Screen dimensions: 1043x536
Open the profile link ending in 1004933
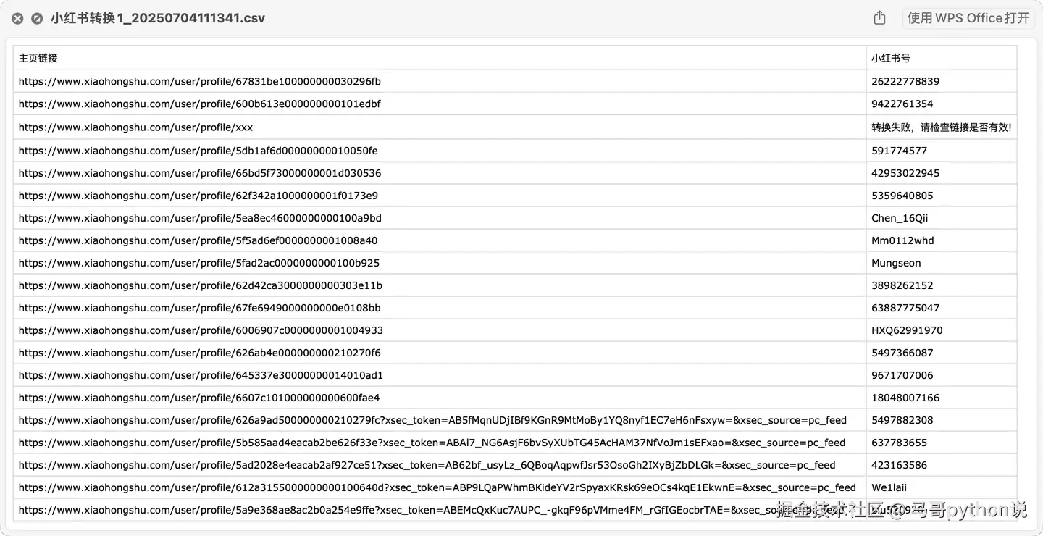tap(196, 330)
